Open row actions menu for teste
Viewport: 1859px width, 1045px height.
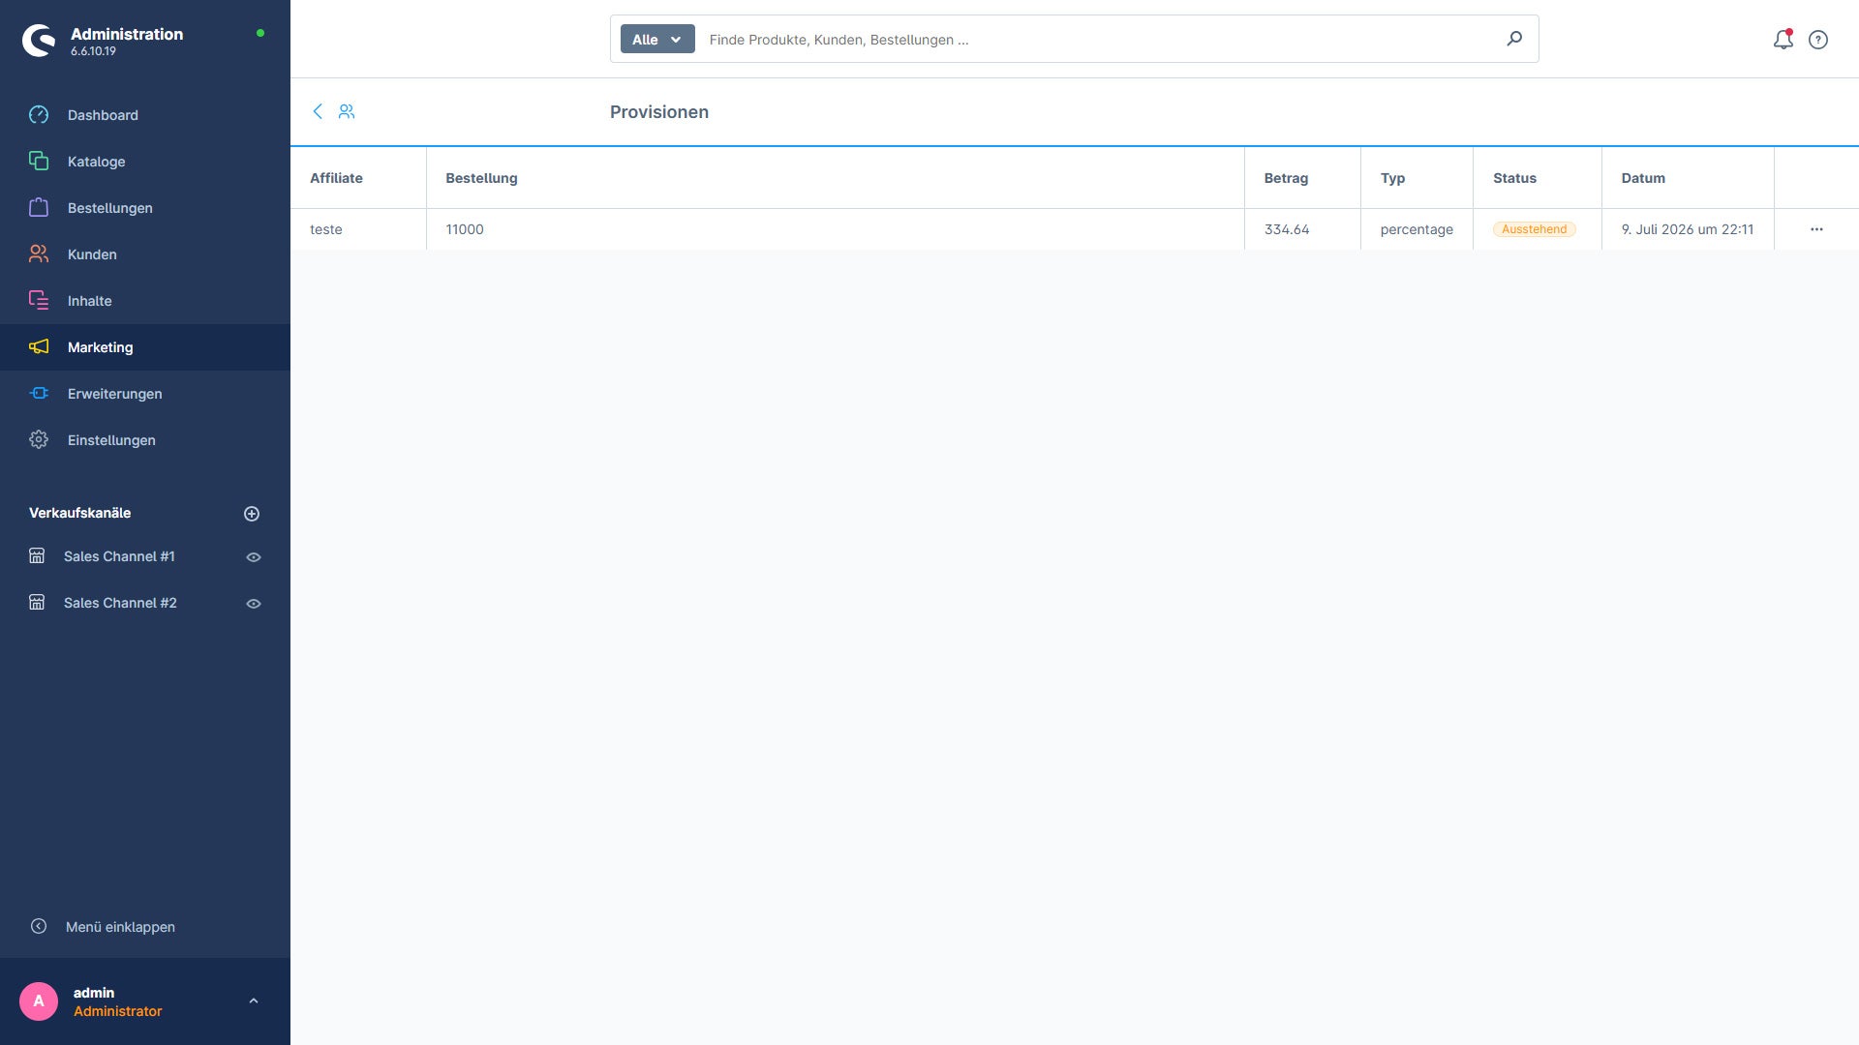[x=1816, y=229]
